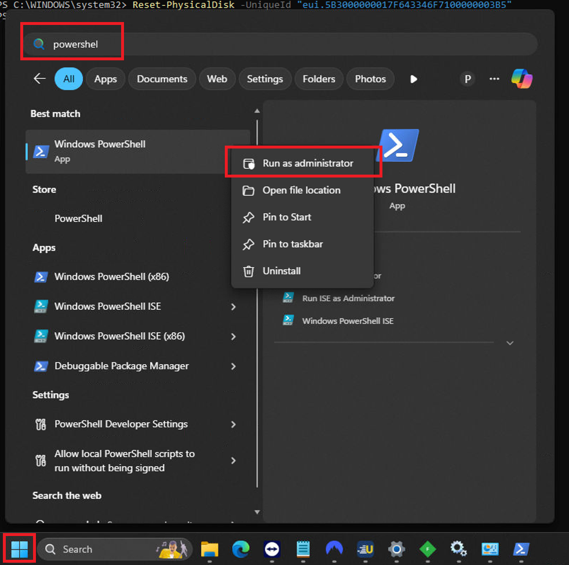This screenshot has width=569, height=565.
Task: Open the more options ellipsis menu
Action: click(x=494, y=79)
